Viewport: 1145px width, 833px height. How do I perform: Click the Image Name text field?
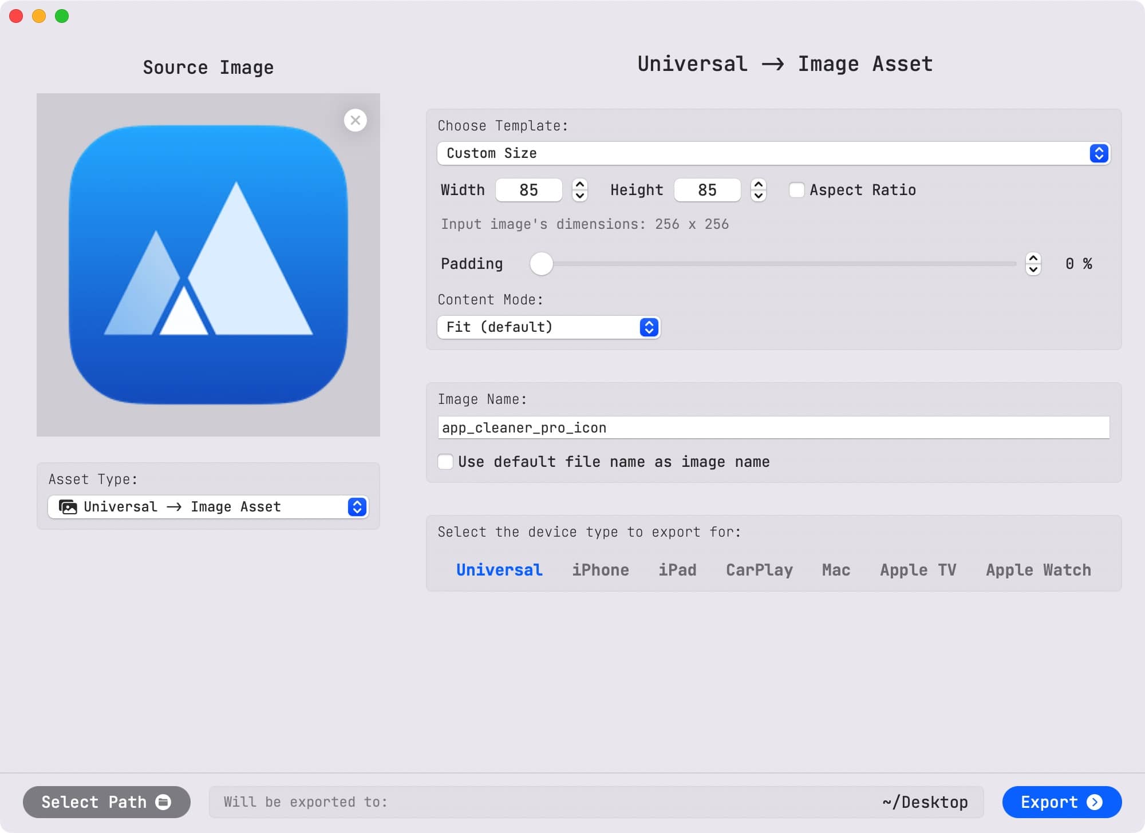pos(773,428)
